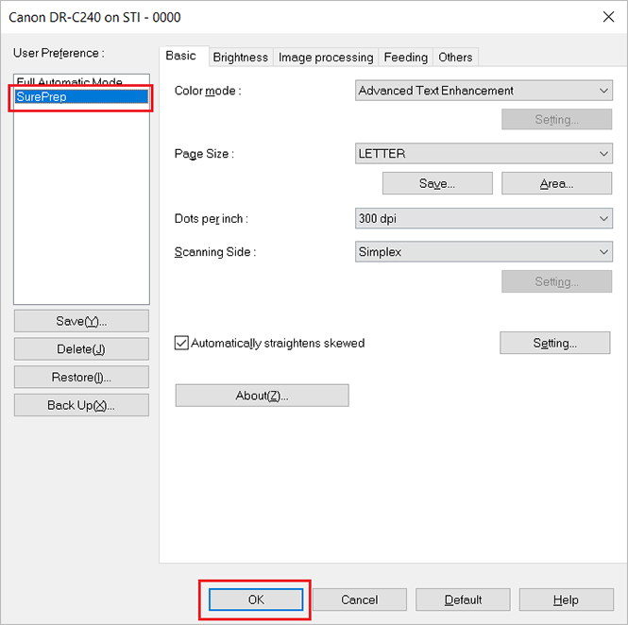Click the Area... button
Screen dimensions: 628x625
(556, 184)
